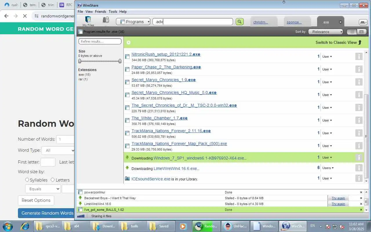Filter by exe (15) extension
371x232 pixels.
click(x=85, y=75)
